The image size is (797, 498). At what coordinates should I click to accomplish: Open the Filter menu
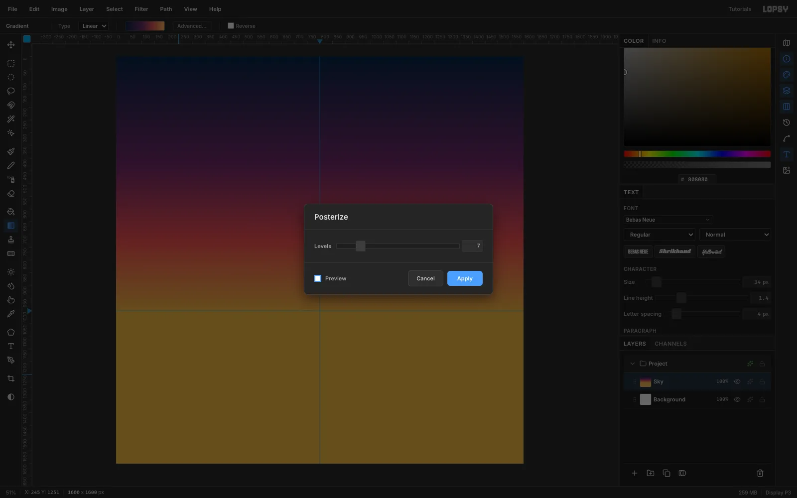(141, 9)
